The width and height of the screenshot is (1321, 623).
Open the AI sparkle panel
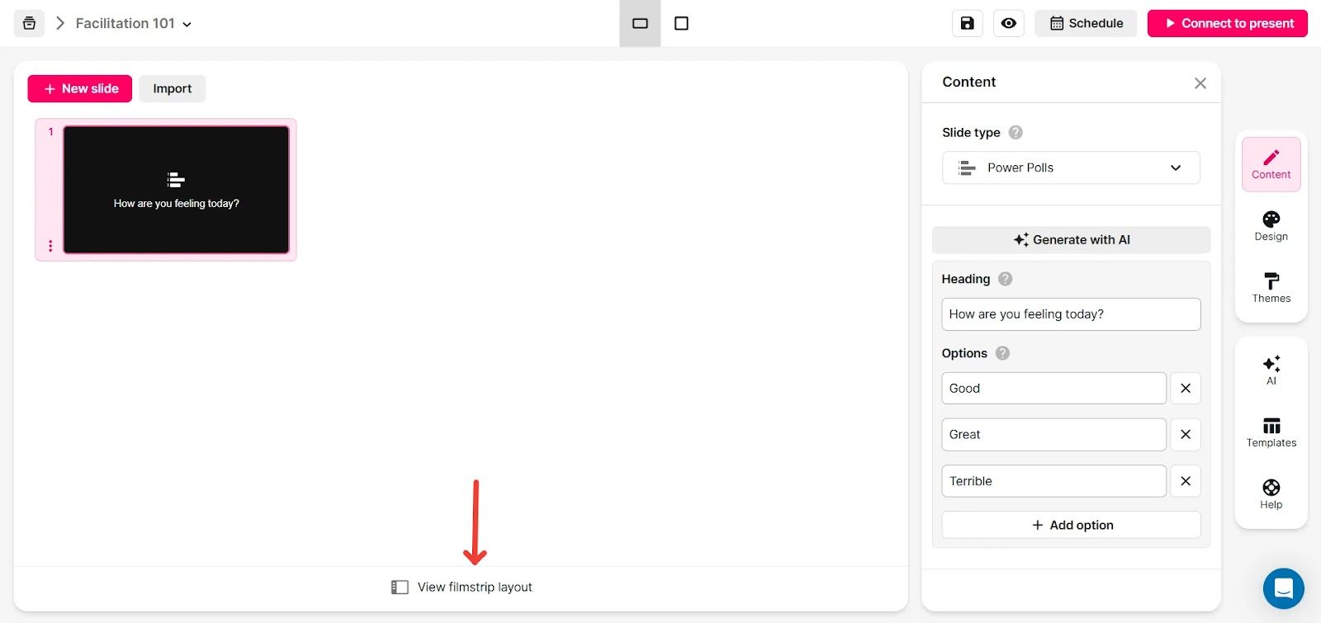coord(1271,370)
